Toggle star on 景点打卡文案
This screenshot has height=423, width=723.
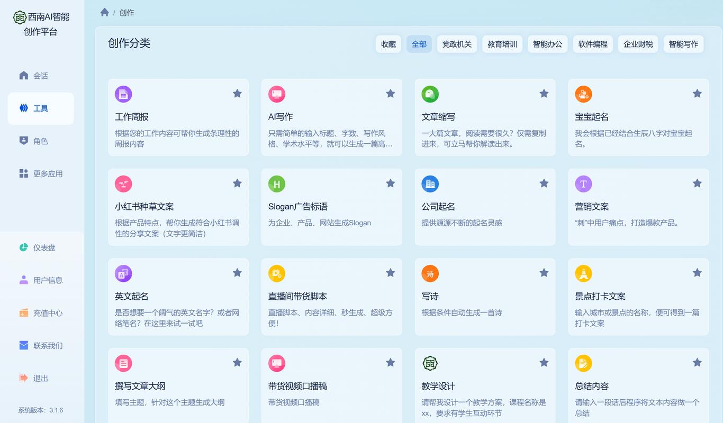(697, 273)
